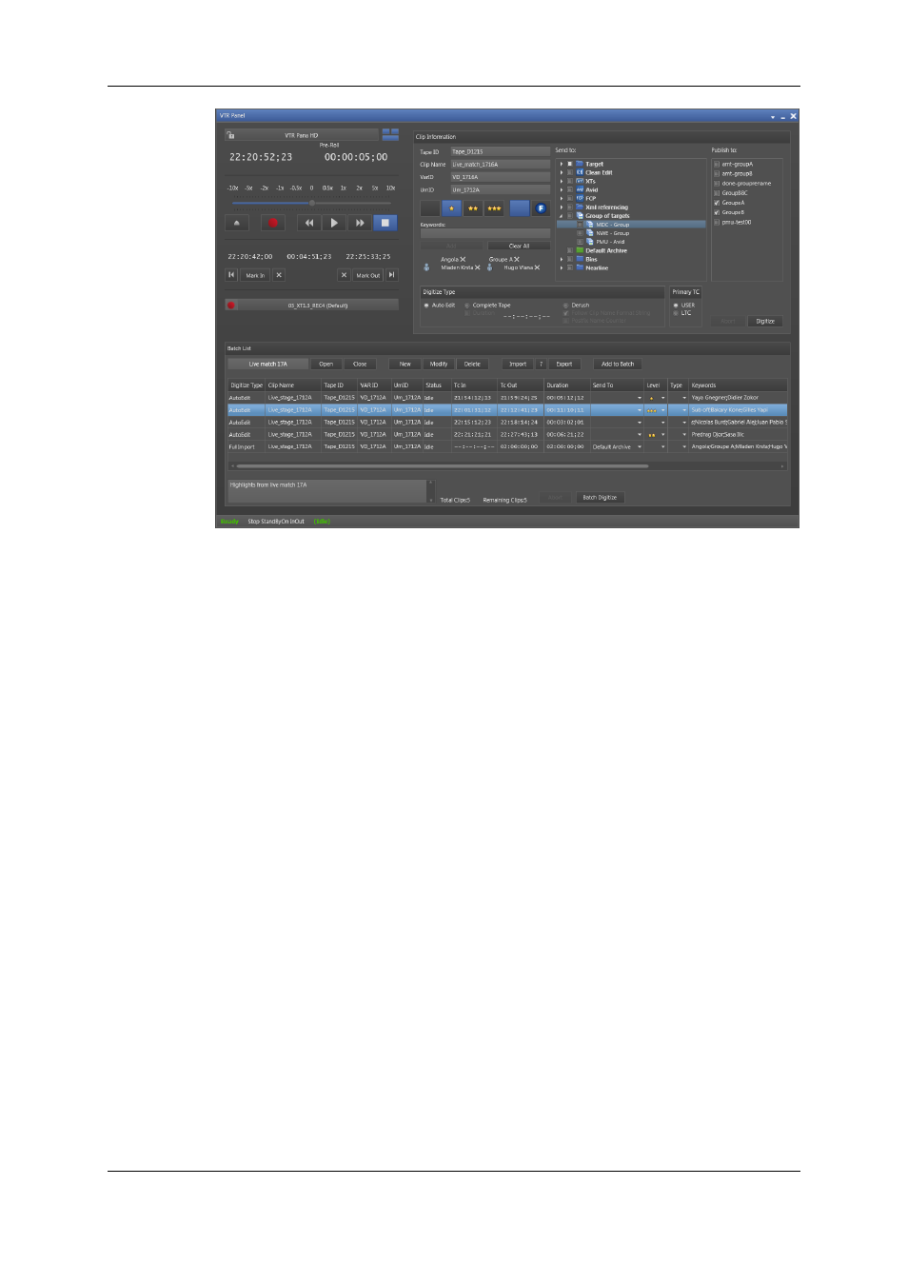
Task: Click the Mark Out button
Action: pos(367,275)
